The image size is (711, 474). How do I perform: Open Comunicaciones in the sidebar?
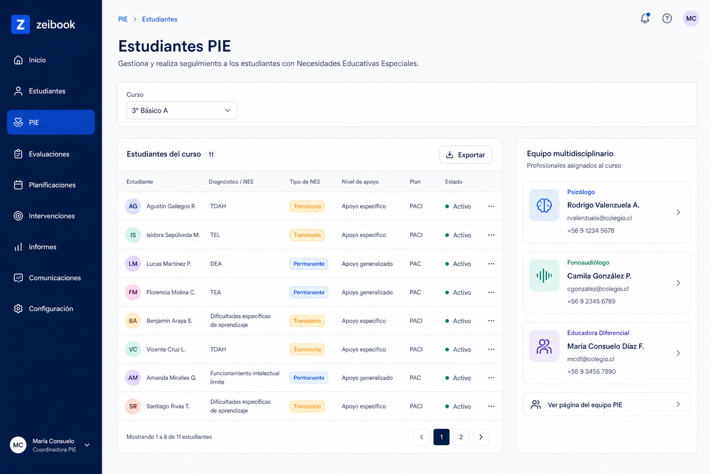point(51,278)
